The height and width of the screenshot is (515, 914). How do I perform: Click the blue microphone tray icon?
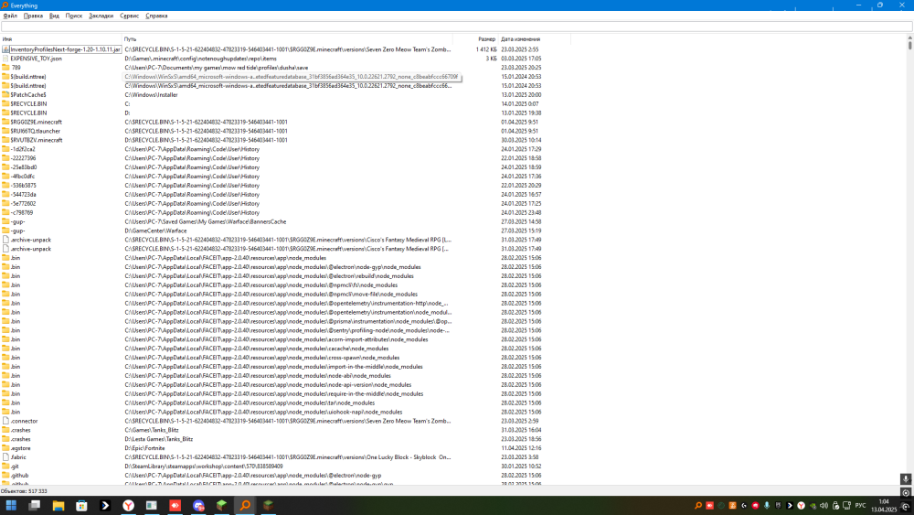click(767, 506)
